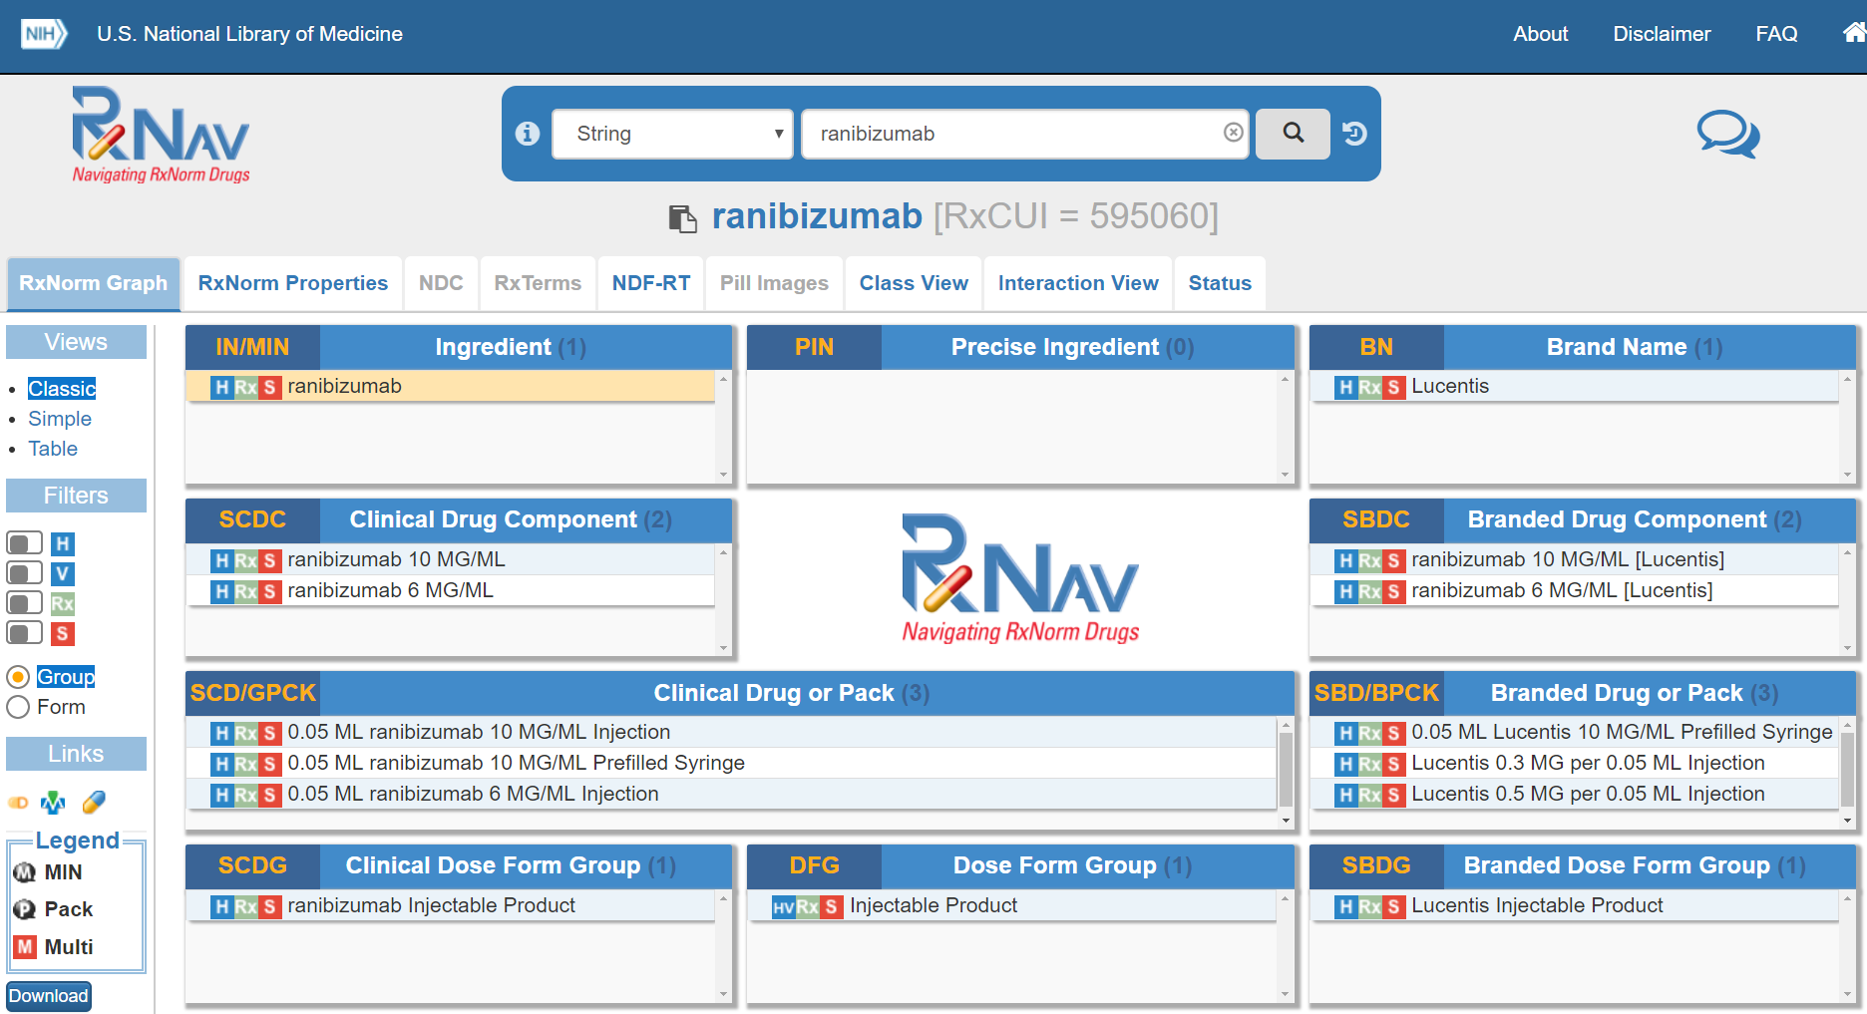Image resolution: width=1867 pixels, height=1014 pixels.
Task: Click the clipboard icon beside ranibizumab title
Action: coord(682,217)
